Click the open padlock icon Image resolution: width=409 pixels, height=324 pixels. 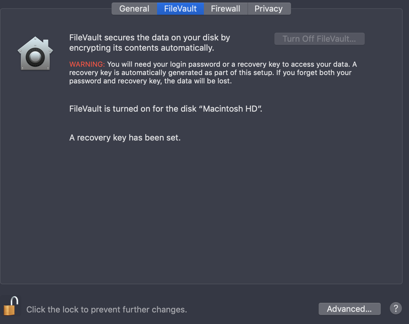click(11, 306)
